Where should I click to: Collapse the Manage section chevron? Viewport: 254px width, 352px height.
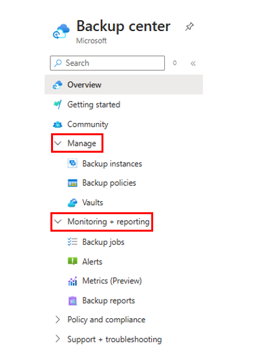[x=58, y=143]
